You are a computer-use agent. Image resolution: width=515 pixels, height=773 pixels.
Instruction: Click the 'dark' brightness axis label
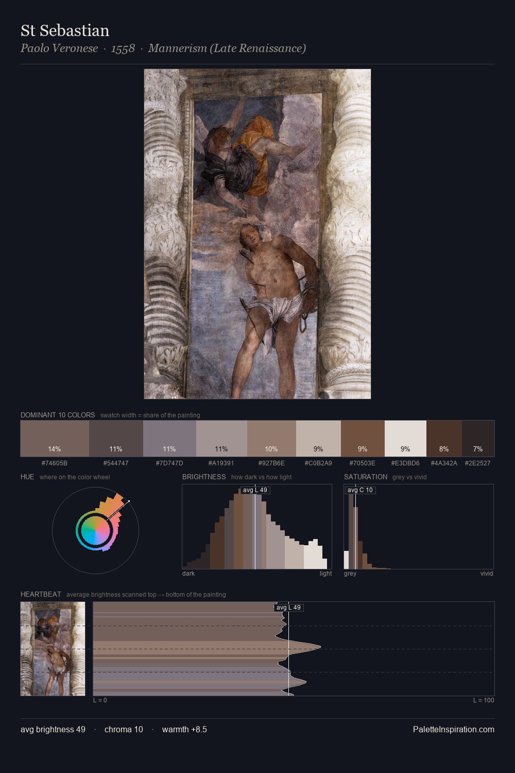coord(188,574)
